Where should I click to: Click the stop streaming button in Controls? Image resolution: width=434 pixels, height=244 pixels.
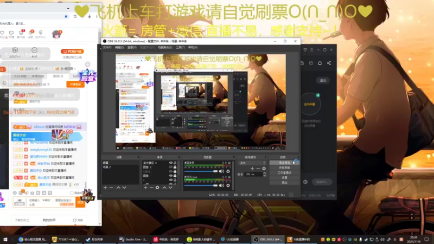(284, 163)
